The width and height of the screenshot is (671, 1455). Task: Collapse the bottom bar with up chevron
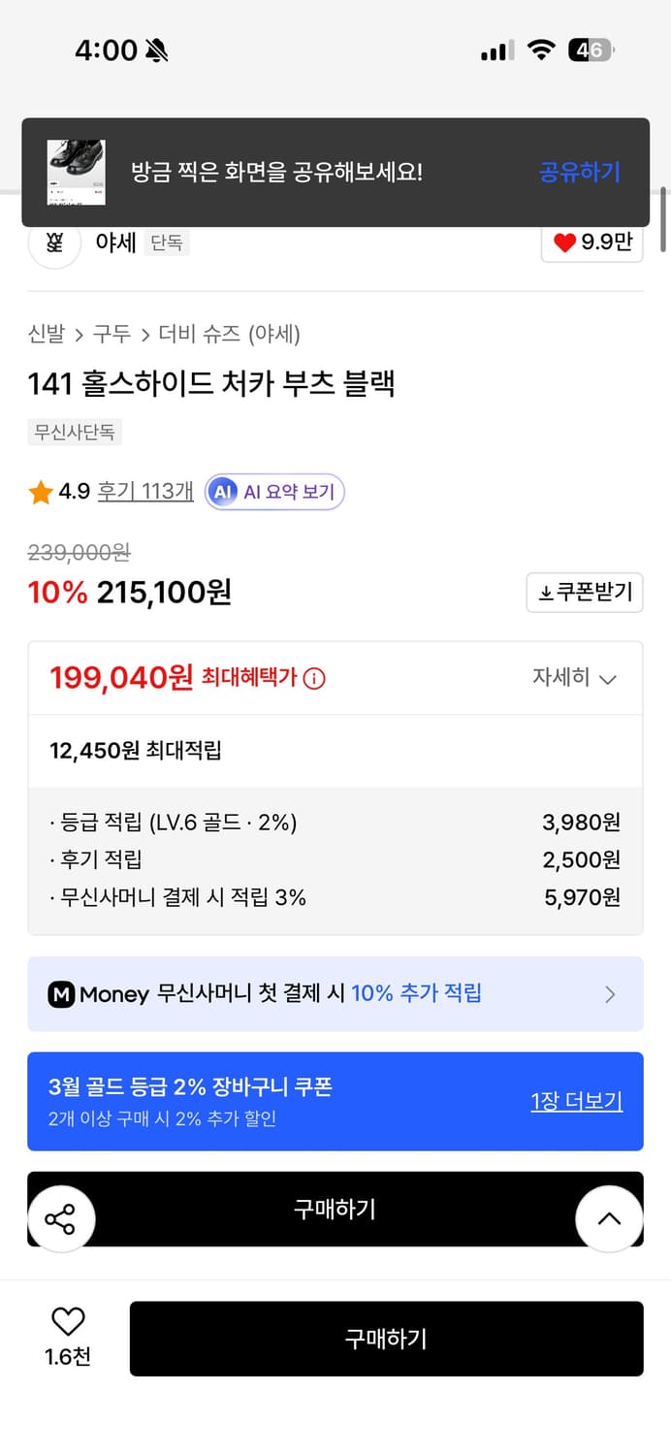click(x=609, y=1218)
